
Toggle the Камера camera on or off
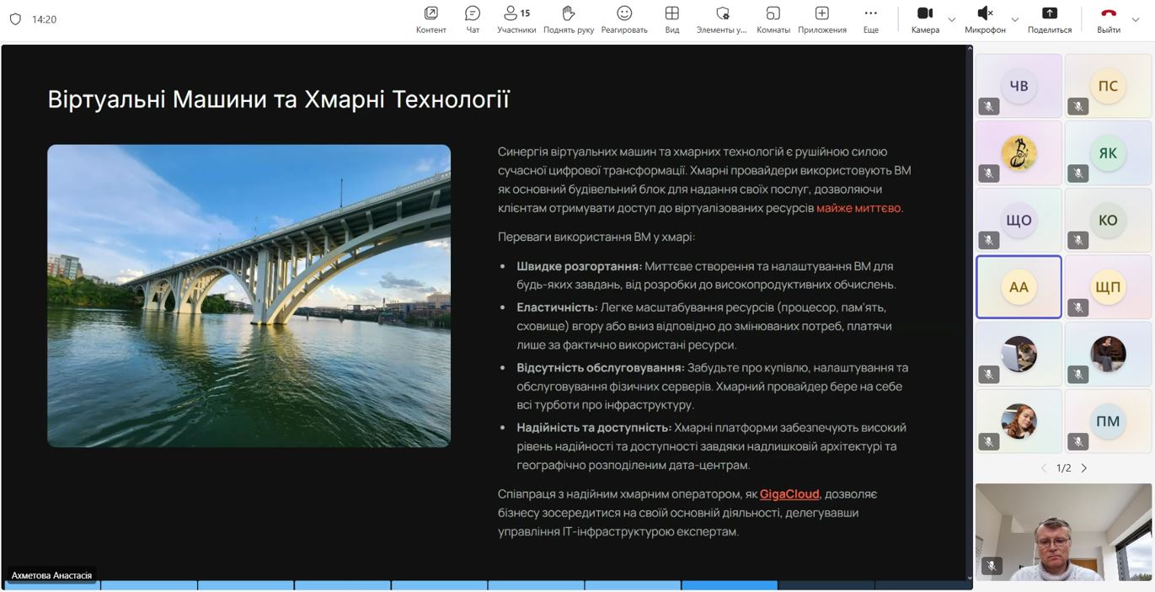tap(924, 19)
